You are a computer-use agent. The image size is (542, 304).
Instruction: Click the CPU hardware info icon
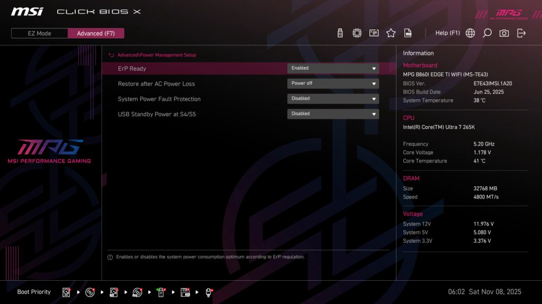click(x=357, y=33)
